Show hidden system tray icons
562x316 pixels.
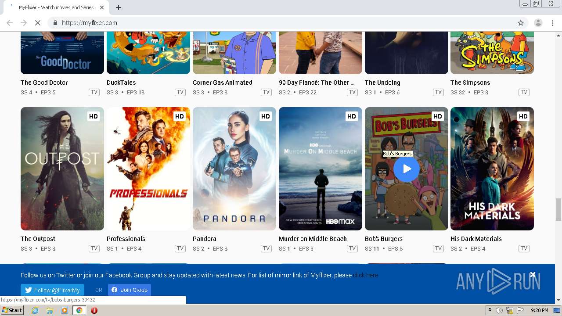[490, 310]
